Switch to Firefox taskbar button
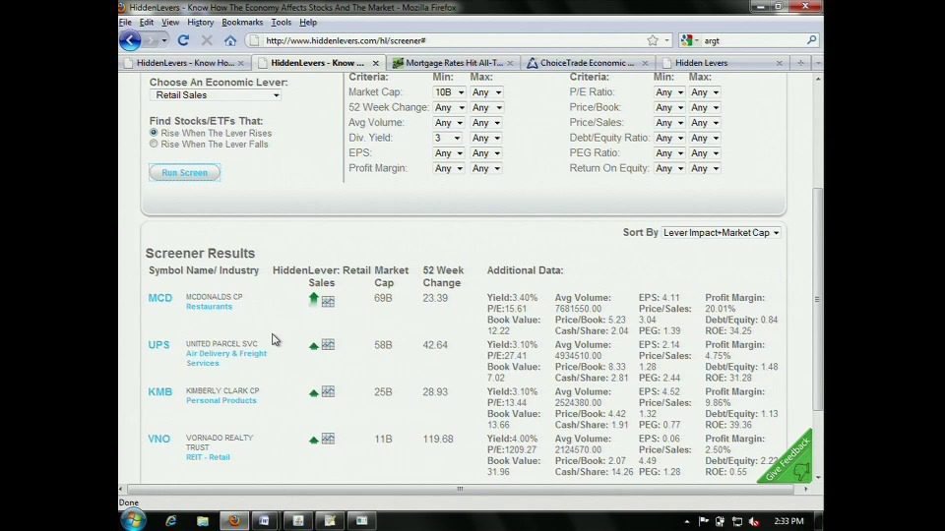 click(234, 521)
